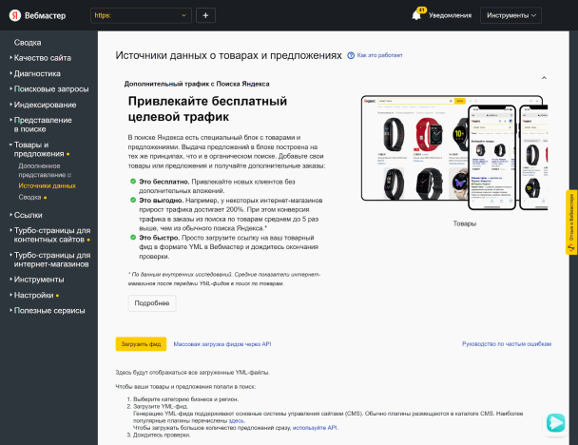Click the question mark help icon
This screenshot has height=445, width=578.
pos(351,57)
